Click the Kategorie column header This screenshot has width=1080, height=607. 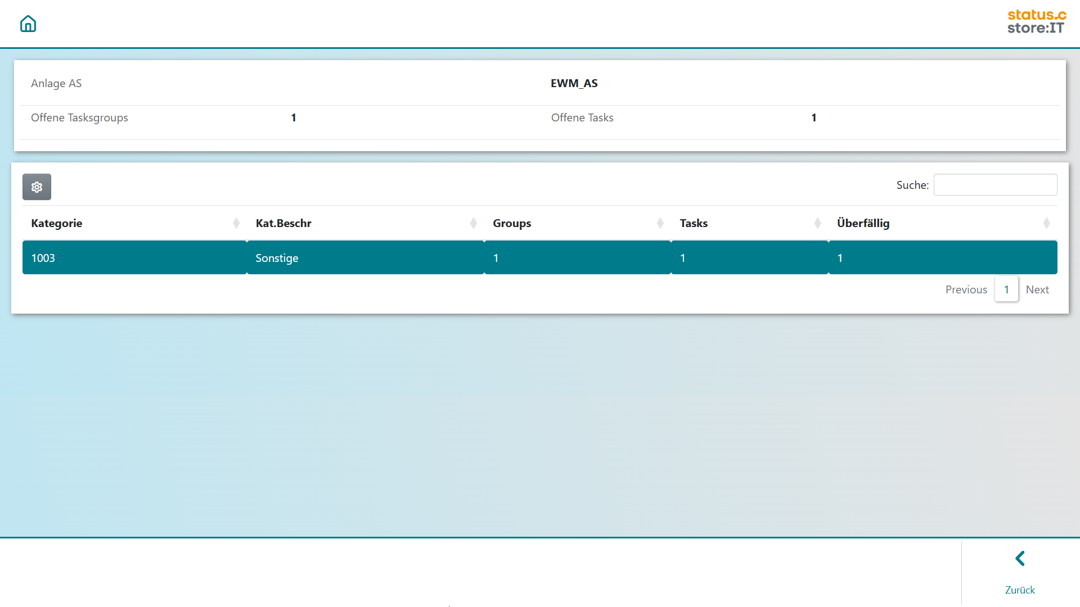pos(57,223)
